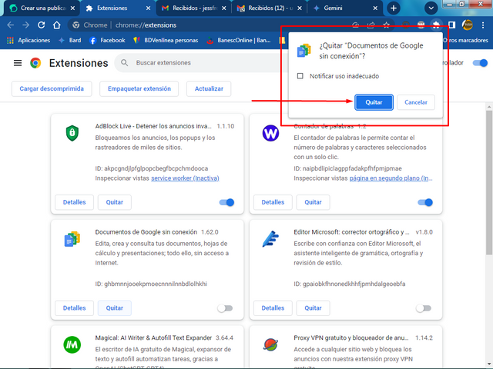Click the Buscar extensiones search field
Viewport: 493px width, 369px height.
201,63
